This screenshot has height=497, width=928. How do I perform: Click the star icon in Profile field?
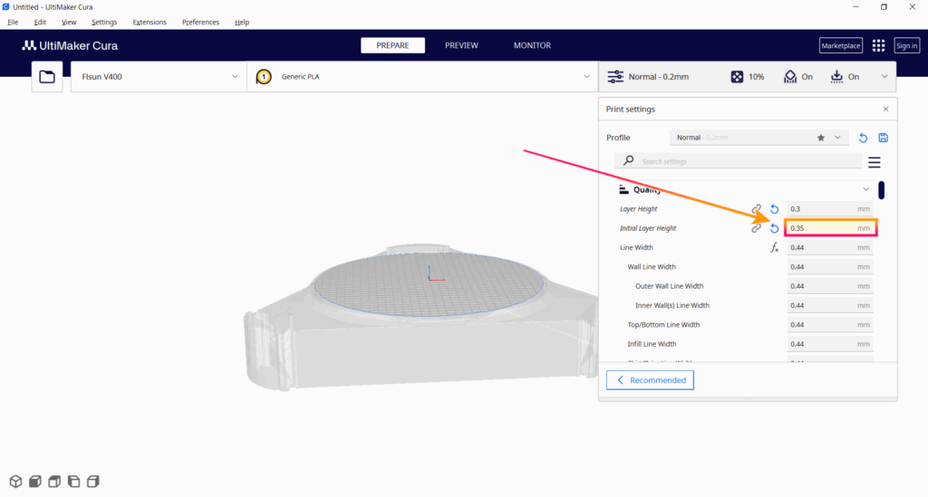click(x=821, y=138)
